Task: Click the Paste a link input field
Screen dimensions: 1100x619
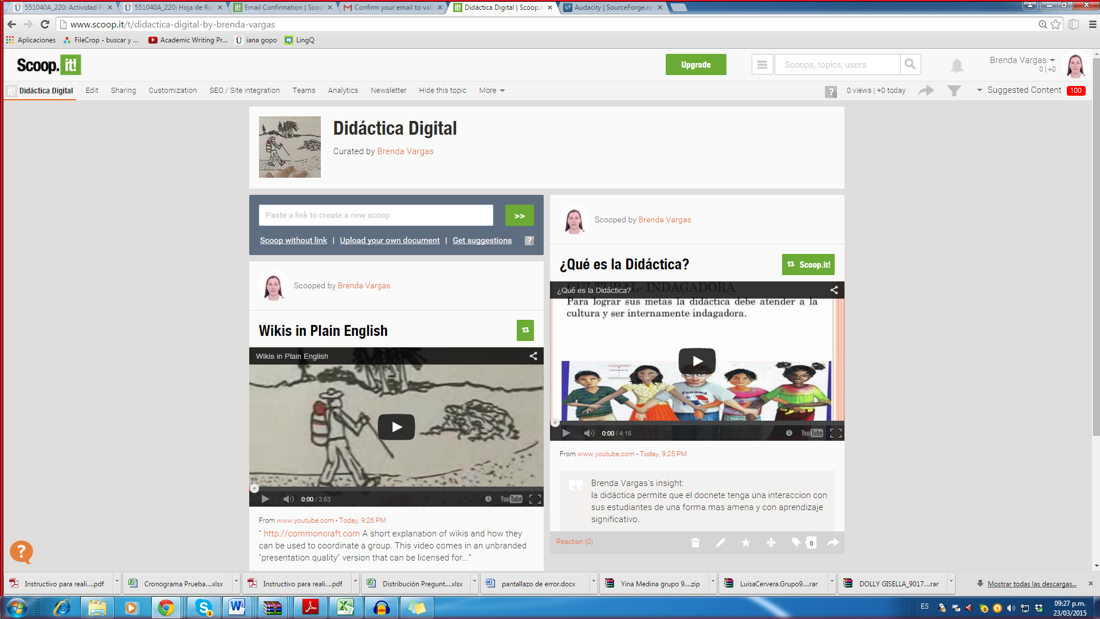Action: [375, 215]
